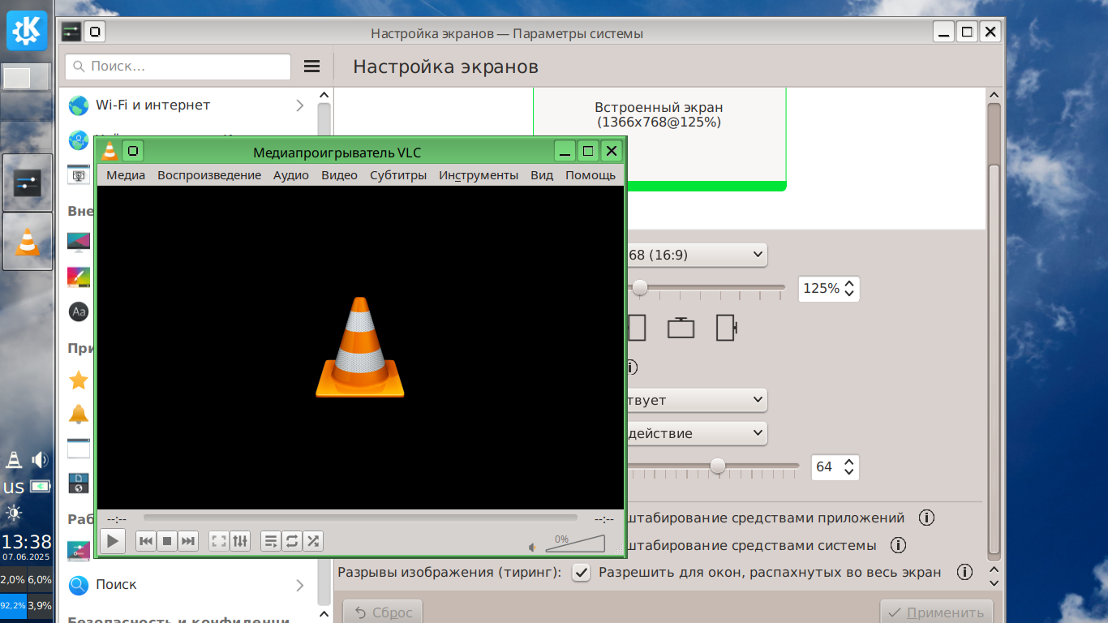Toggle VLC loop/repeat mode

pyautogui.click(x=292, y=541)
